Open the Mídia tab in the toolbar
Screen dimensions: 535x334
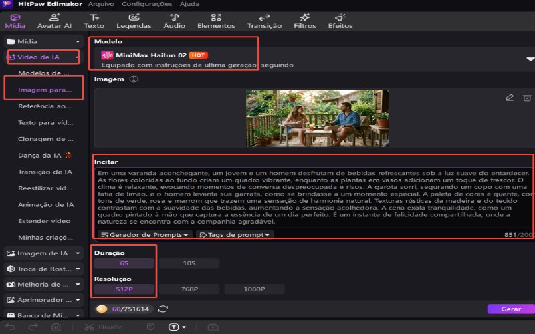click(15, 21)
